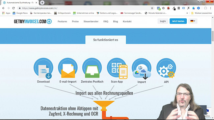
Task: Open the Blog menu item
Action: click(x=116, y=22)
